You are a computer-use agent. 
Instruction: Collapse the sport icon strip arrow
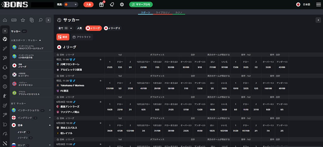(5, 31)
